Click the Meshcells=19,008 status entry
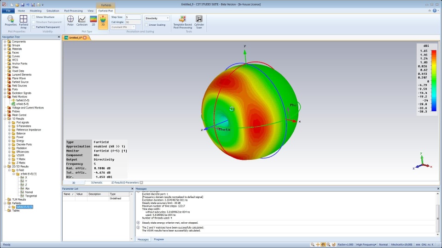442x248 pixels. click(x=401, y=245)
